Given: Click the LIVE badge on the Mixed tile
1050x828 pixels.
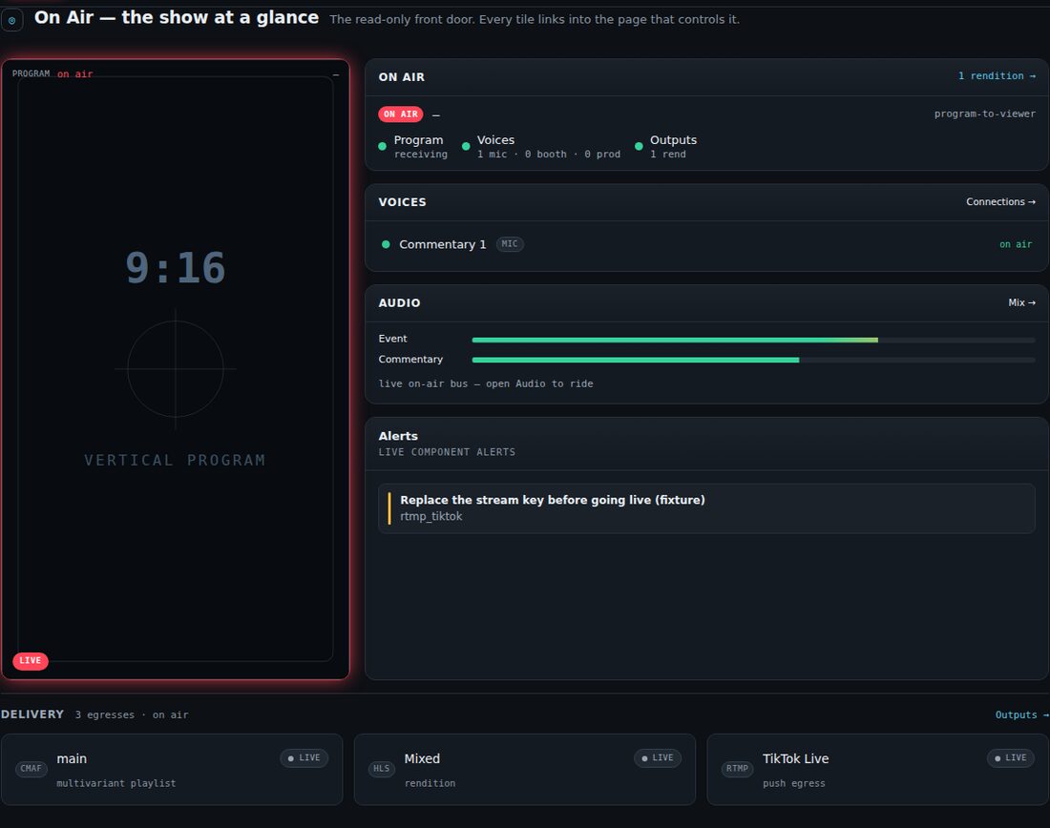Looking at the screenshot, I should 658,757.
